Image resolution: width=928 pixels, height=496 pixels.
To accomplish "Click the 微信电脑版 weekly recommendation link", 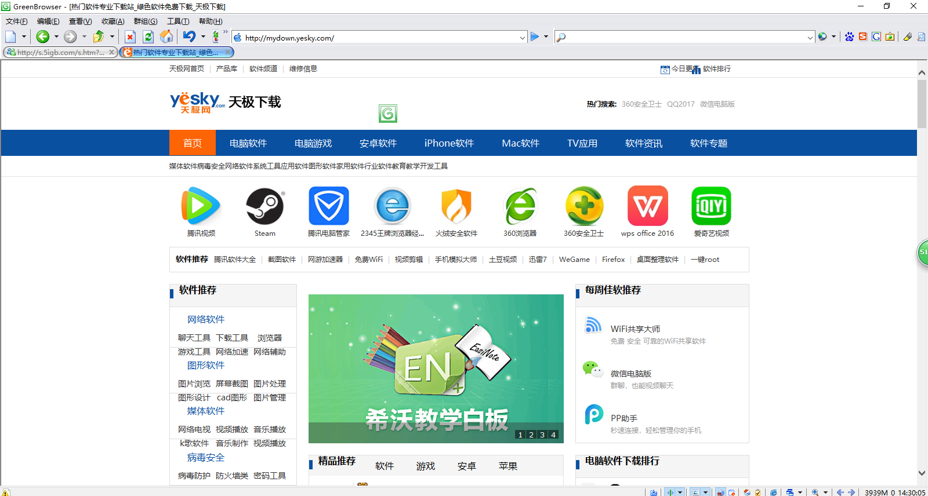I will click(x=631, y=374).
